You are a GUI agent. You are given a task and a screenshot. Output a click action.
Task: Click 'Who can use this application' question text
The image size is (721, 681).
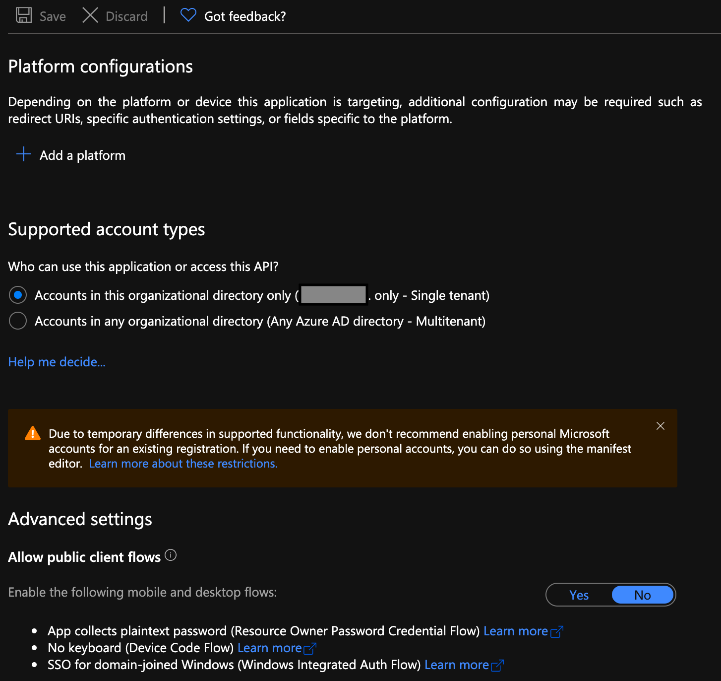pos(143,267)
